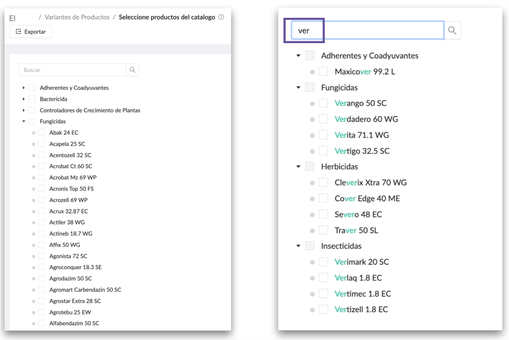Click the Verimark 20 SC result
The image size is (509, 340).
(362, 262)
